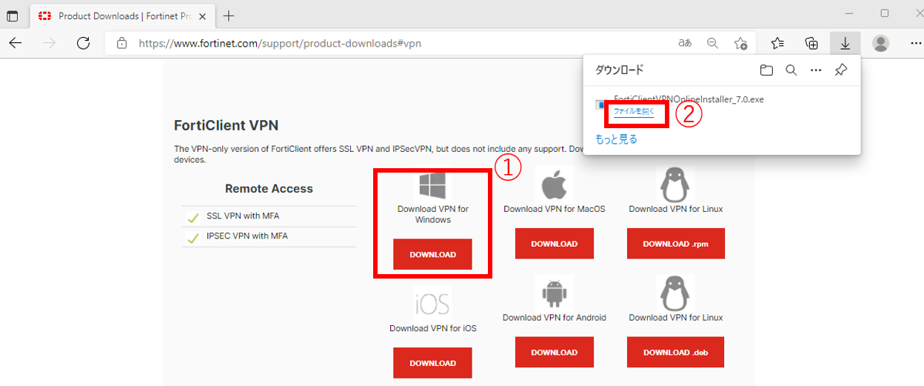
Task: Click the ダウンロード panel title
Action: click(620, 70)
